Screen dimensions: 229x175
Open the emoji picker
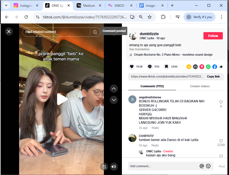click(x=208, y=166)
